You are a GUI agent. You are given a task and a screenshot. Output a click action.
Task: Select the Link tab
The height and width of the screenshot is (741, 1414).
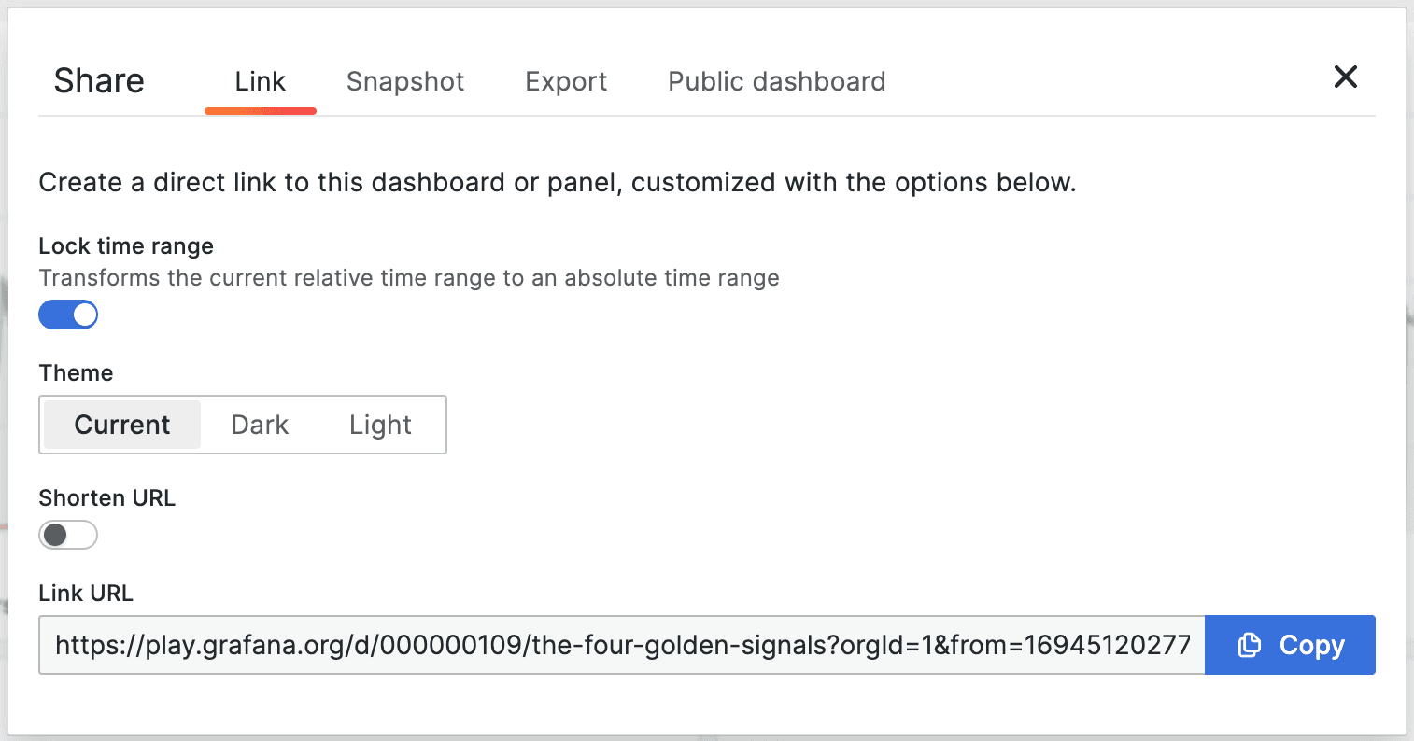260,81
